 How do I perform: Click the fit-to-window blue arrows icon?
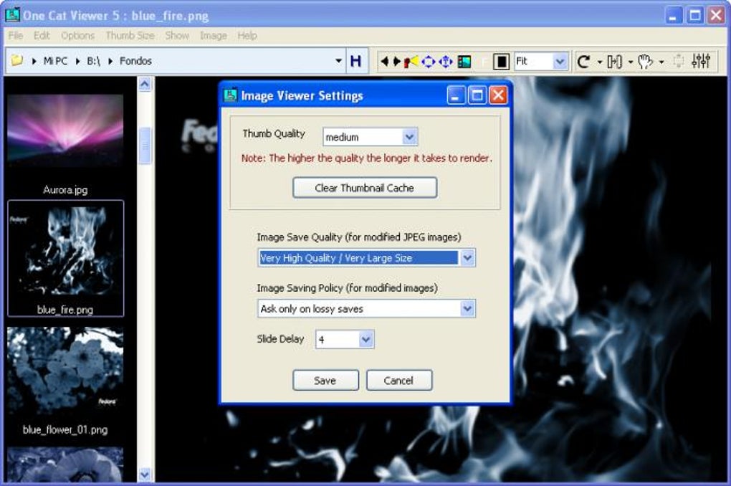pyautogui.click(x=429, y=61)
